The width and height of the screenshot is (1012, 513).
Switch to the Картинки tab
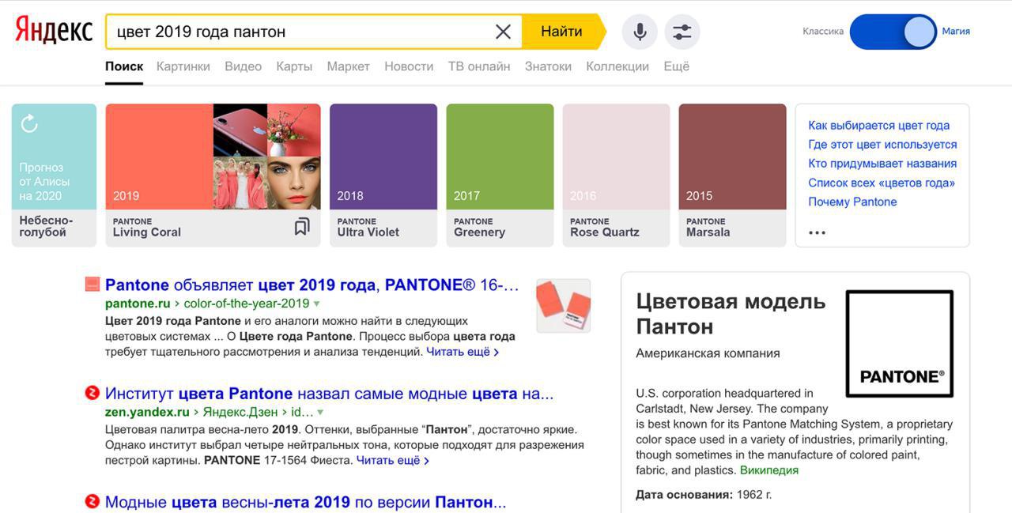pyautogui.click(x=183, y=66)
